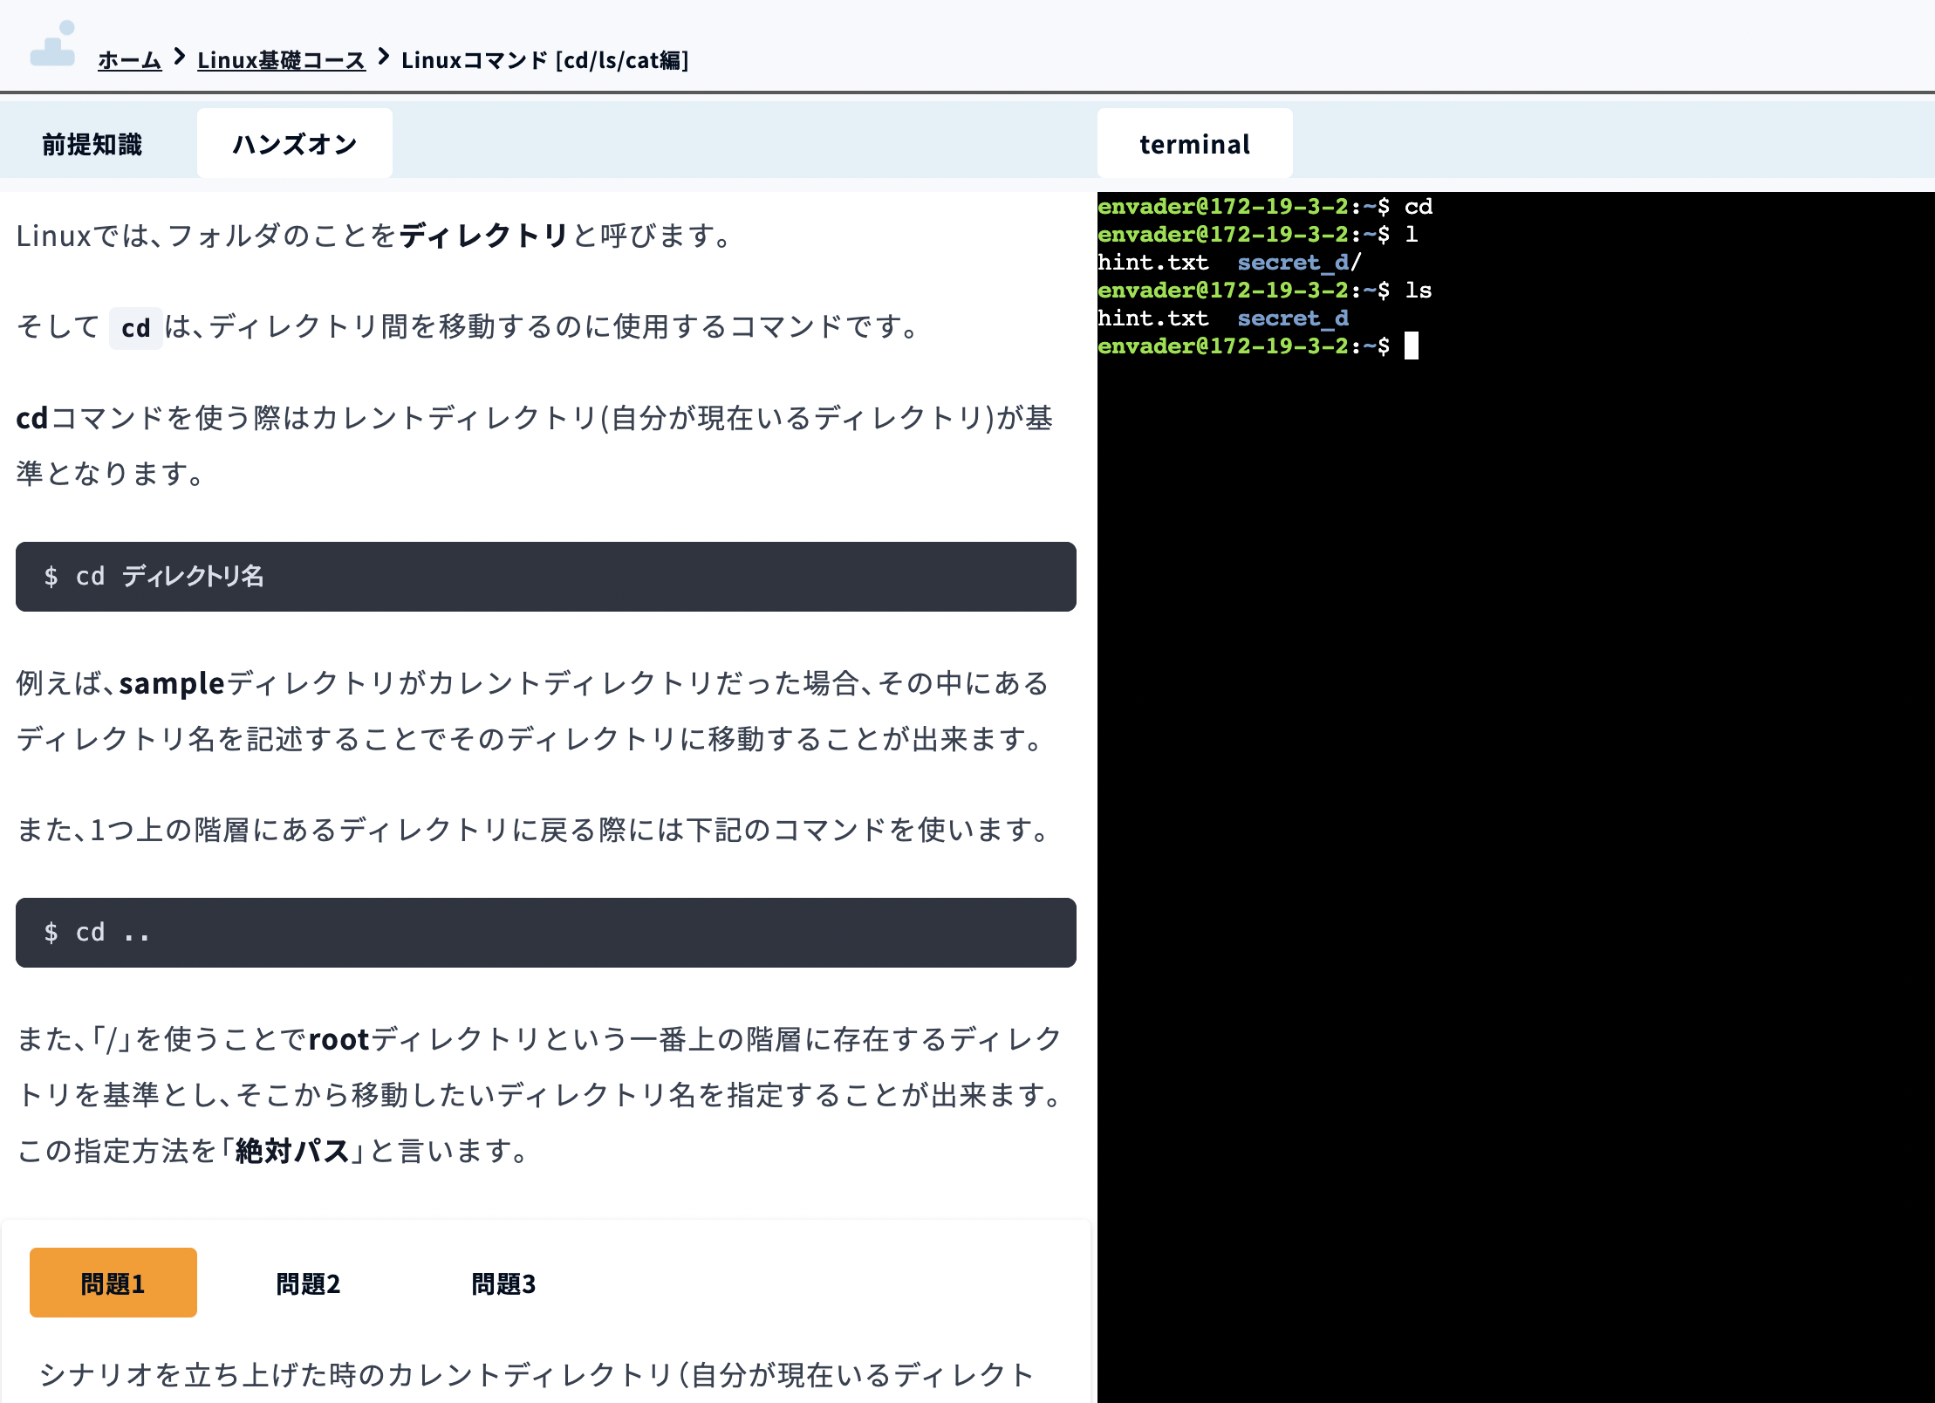
Task: Switch to 問題2
Action: [x=307, y=1283]
